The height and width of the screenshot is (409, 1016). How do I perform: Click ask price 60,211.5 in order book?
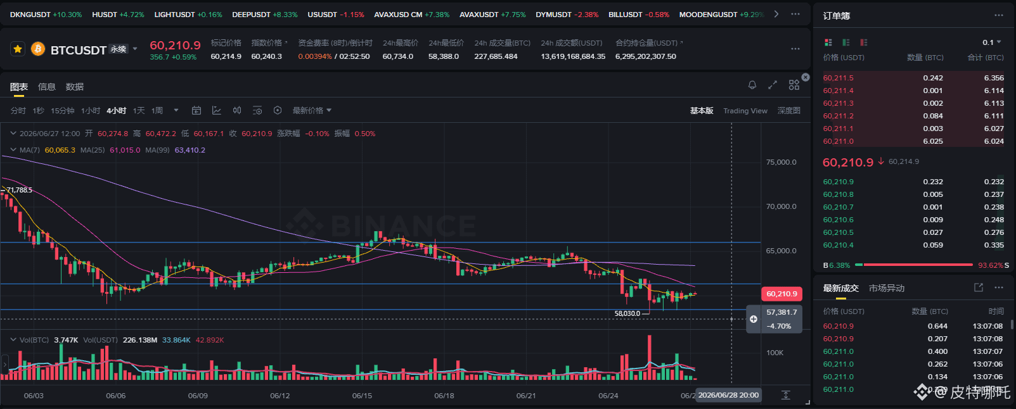coord(838,78)
